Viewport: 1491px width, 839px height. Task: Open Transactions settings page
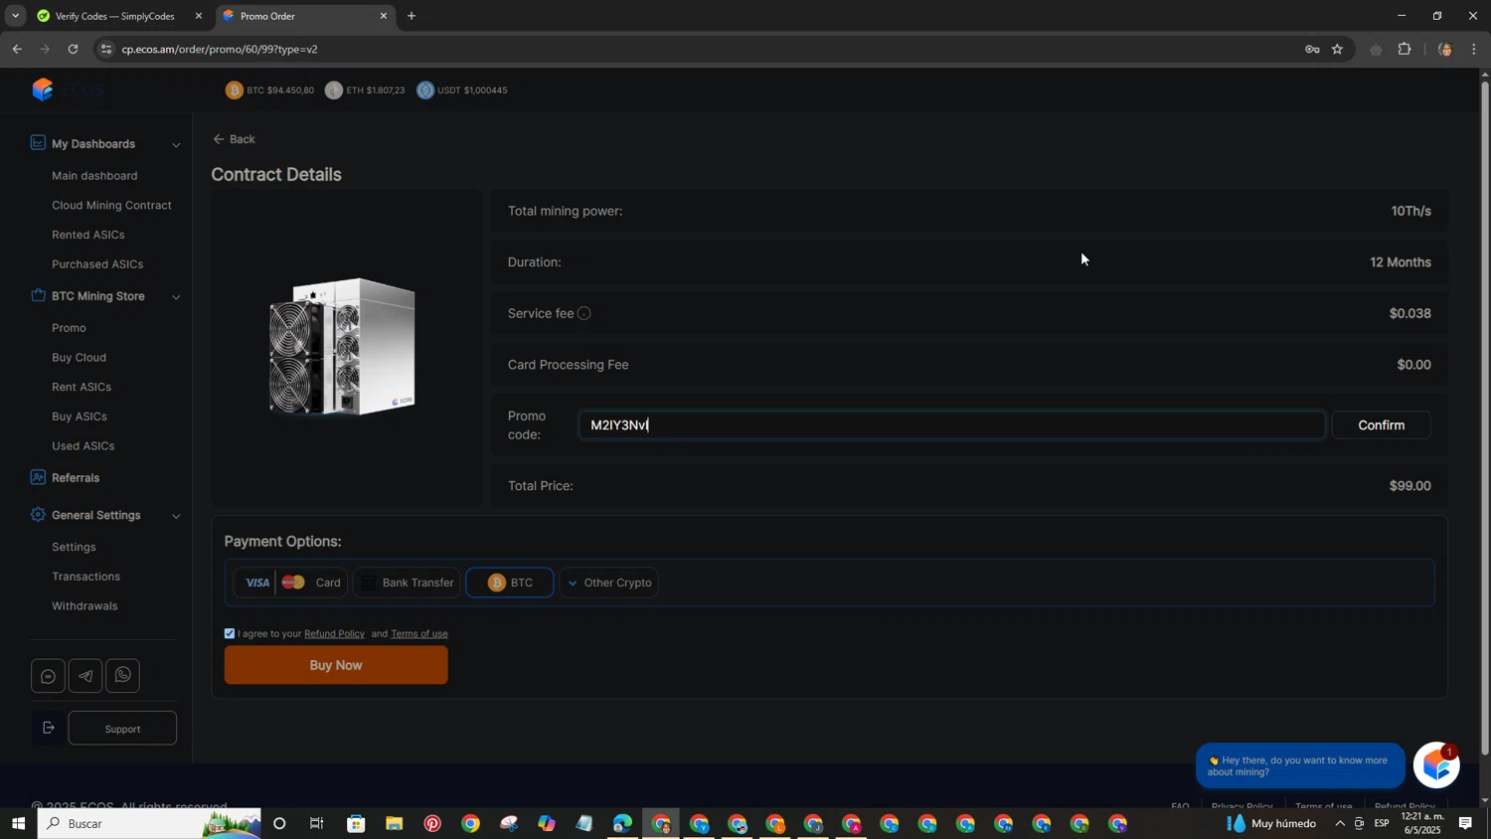click(x=85, y=577)
